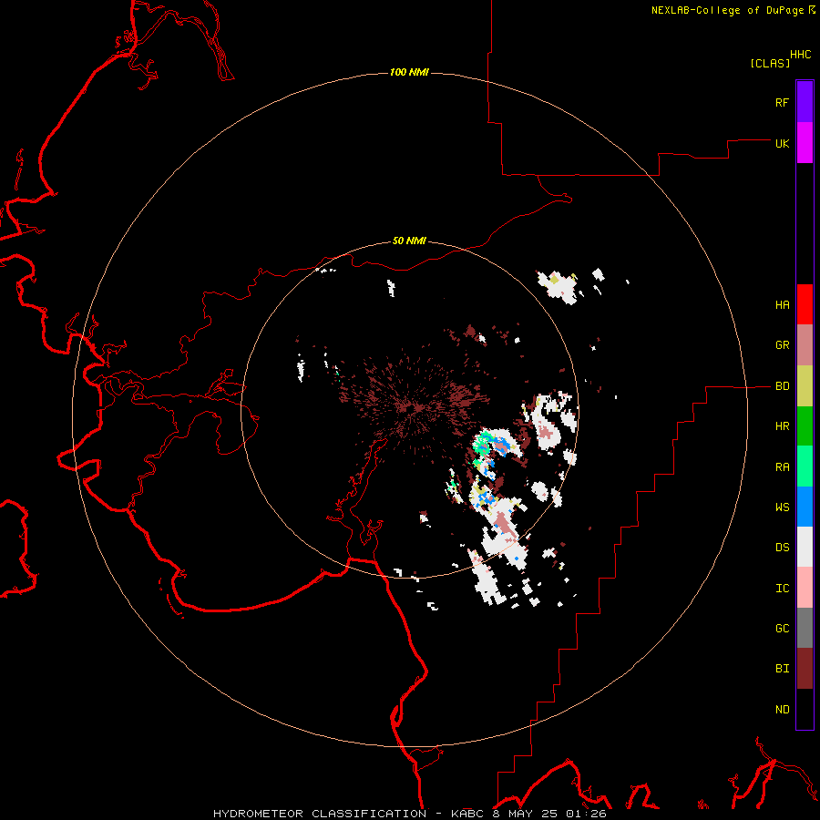Viewport: 820px width, 820px height.
Task: Click the 'RF' legend label
Action: pos(782,102)
